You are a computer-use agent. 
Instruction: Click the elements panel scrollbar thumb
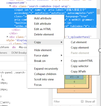tap(98, 12)
